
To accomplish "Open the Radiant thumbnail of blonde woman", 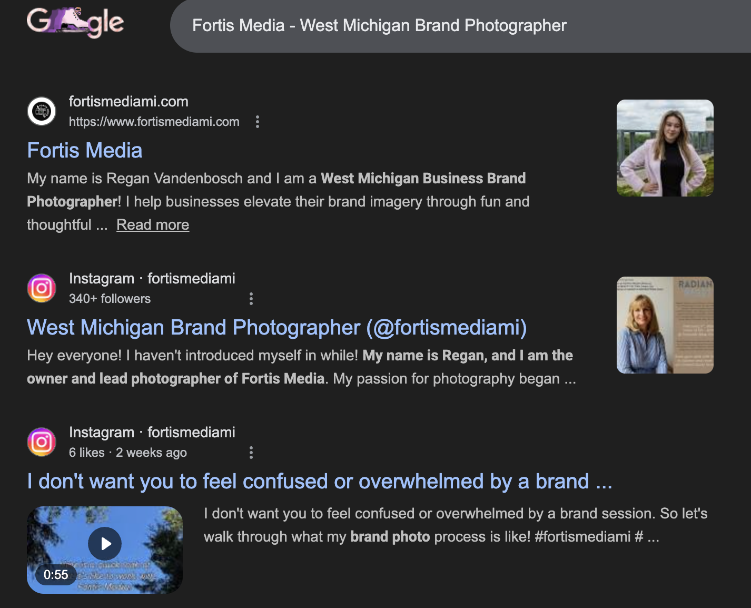I will pos(665,325).
